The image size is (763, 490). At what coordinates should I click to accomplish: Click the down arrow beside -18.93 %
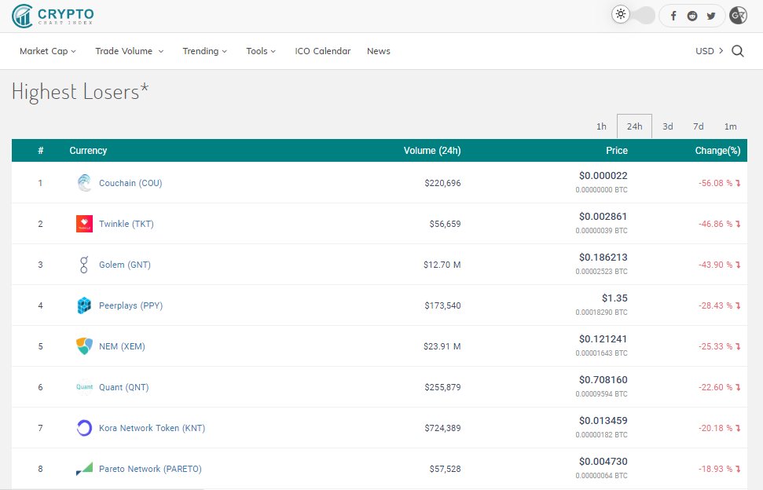(738, 469)
